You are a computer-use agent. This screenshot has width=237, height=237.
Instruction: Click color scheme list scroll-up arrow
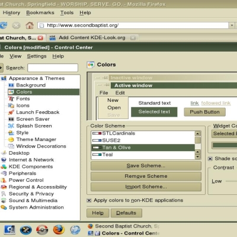198,134
